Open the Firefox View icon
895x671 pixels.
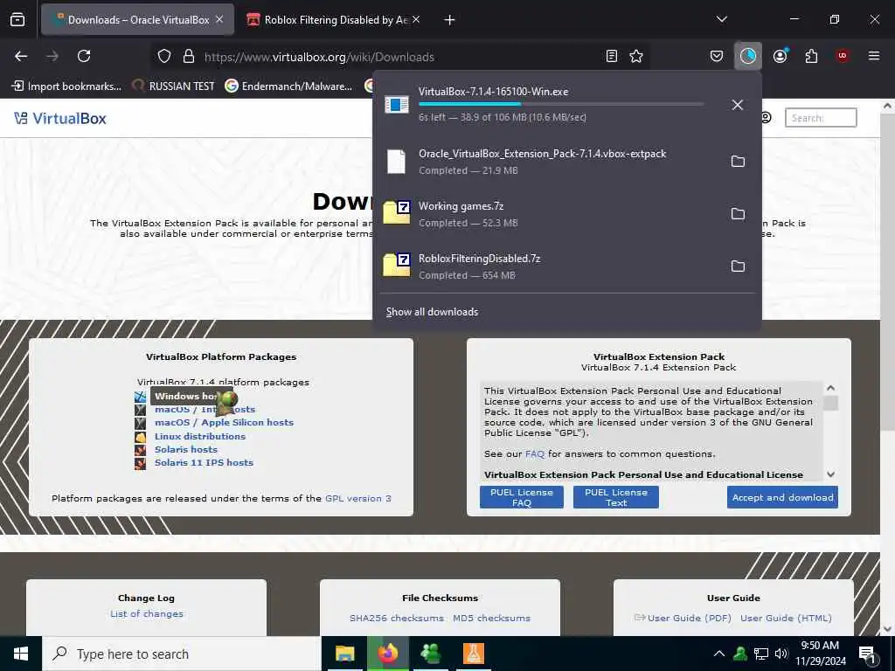[x=17, y=19]
